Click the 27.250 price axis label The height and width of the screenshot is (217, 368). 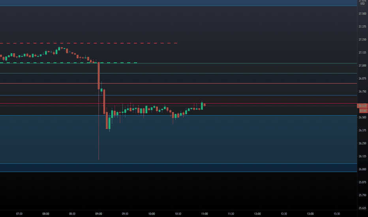coord(362,39)
